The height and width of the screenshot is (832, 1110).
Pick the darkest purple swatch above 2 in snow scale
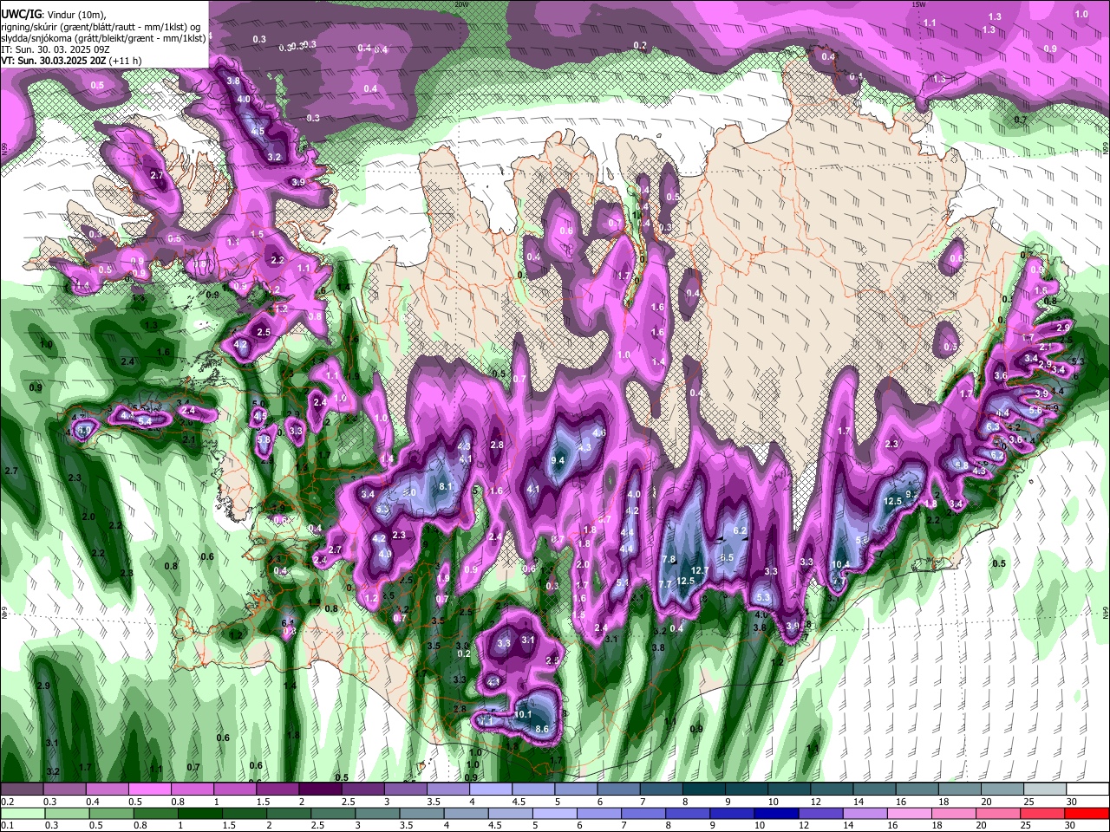coord(320,790)
